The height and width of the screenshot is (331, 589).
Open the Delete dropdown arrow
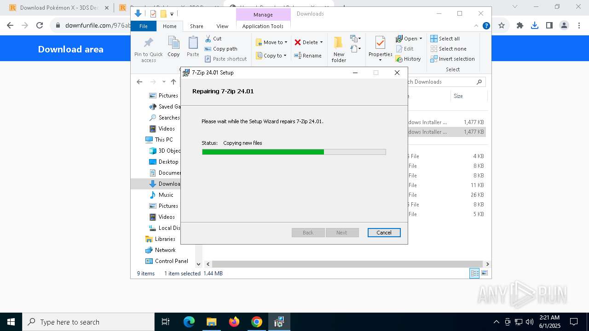[x=321, y=42]
